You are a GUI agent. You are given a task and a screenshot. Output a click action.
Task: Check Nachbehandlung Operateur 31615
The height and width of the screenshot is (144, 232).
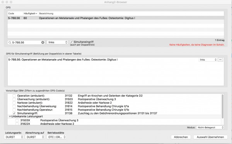14,110
